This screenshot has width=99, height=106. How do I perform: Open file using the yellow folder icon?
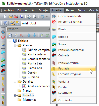pyautogui.click(x=11, y=17)
